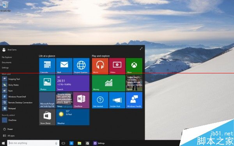The height and width of the screenshot is (146, 234).
Task: Open Task View from taskbar
Action: point(63,143)
